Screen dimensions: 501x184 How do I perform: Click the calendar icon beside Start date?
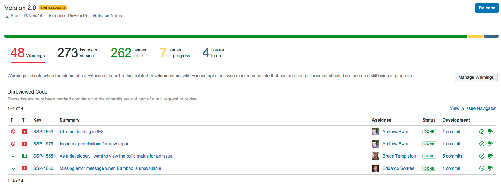click(7, 16)
